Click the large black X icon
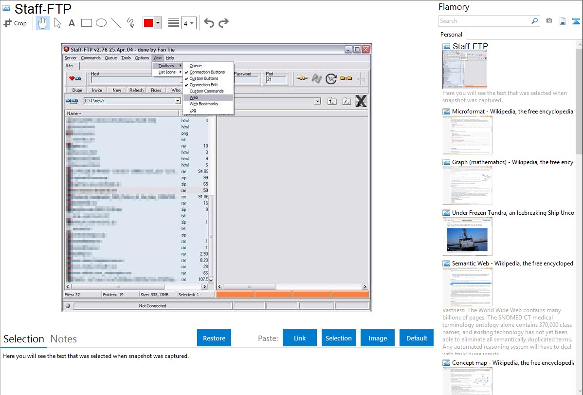The height and width of the screenshot is (395, 583). pos(361,101)
